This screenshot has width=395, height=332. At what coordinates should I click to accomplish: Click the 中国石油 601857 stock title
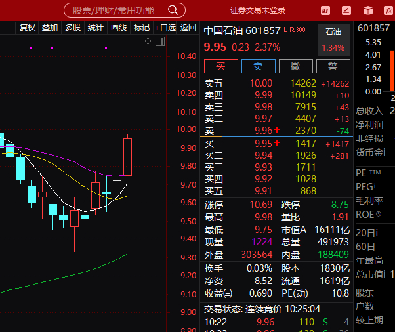pos(242,30)
